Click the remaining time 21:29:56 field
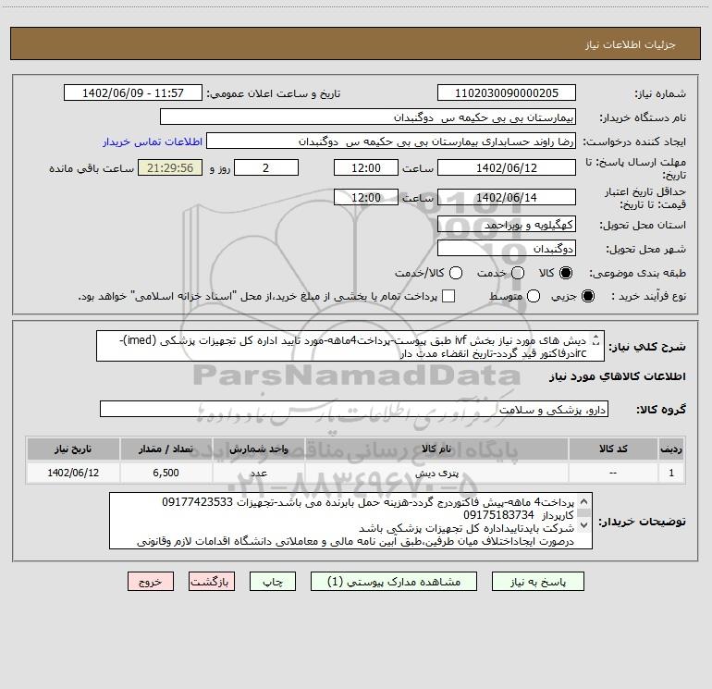The width and height of the screenshot is (712, 689). tap(170, 167)
